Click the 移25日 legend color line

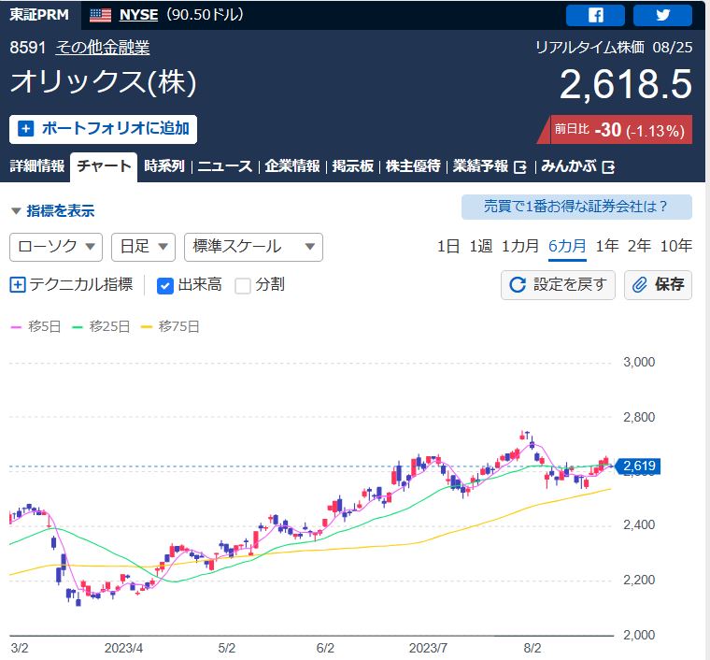[78, 327]
